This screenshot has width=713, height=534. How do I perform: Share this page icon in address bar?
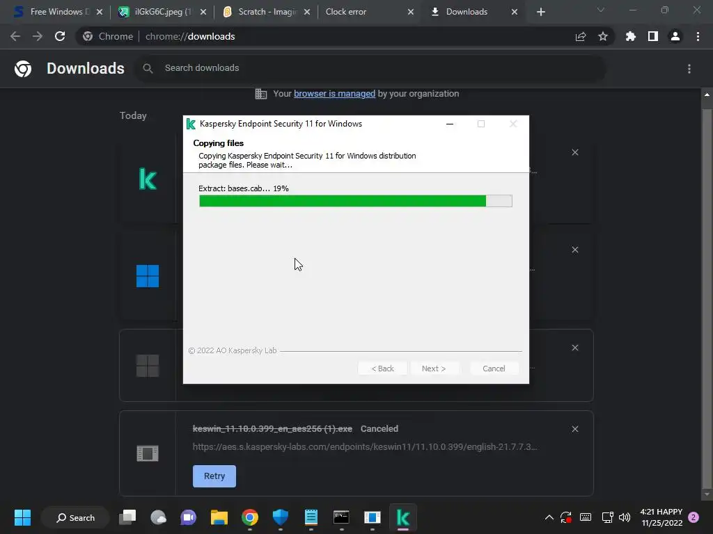pos(581,36)
